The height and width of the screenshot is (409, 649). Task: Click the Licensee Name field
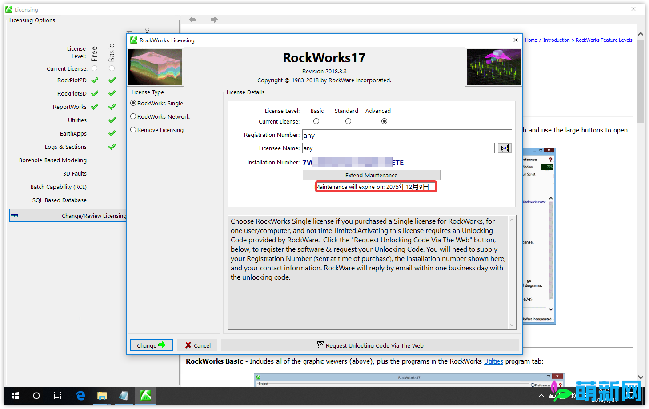[398, 148]
